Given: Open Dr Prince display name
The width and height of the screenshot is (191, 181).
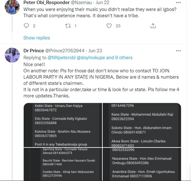Looking at the screenshot, I should pos(33,50).
